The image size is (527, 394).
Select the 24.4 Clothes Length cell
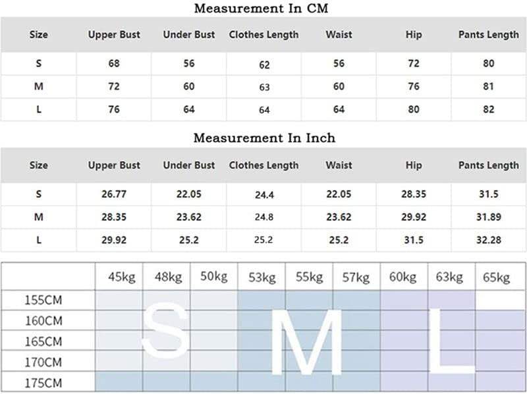pyautogui.click(x=263, y=195)
